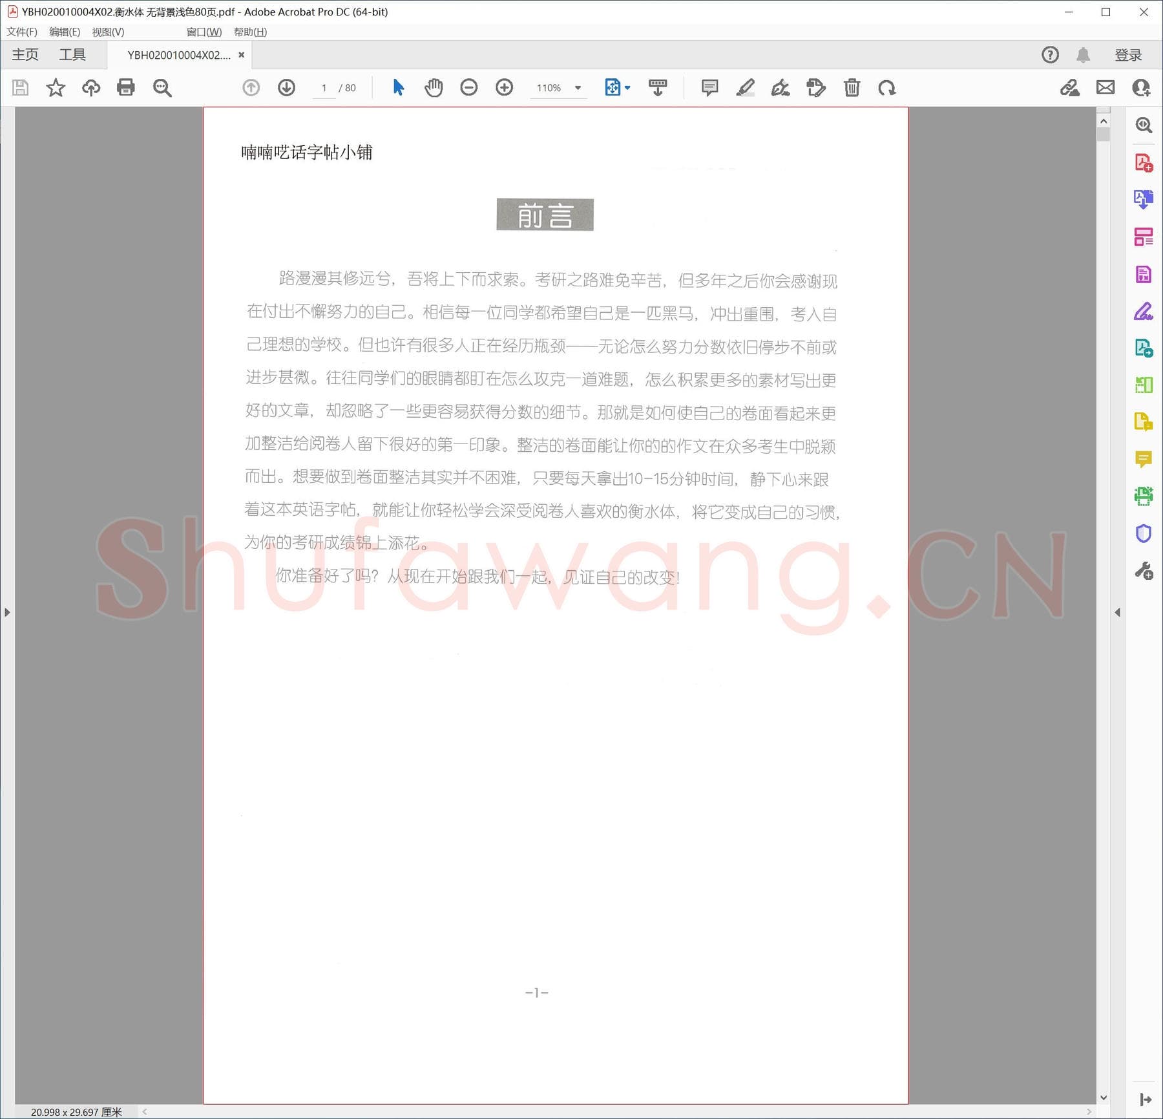This screenshot has height=1119, width=1163.
Task: Click the vertical scrollbar down arrow
Action: pyautogui.click(x=1104, y=1098)
